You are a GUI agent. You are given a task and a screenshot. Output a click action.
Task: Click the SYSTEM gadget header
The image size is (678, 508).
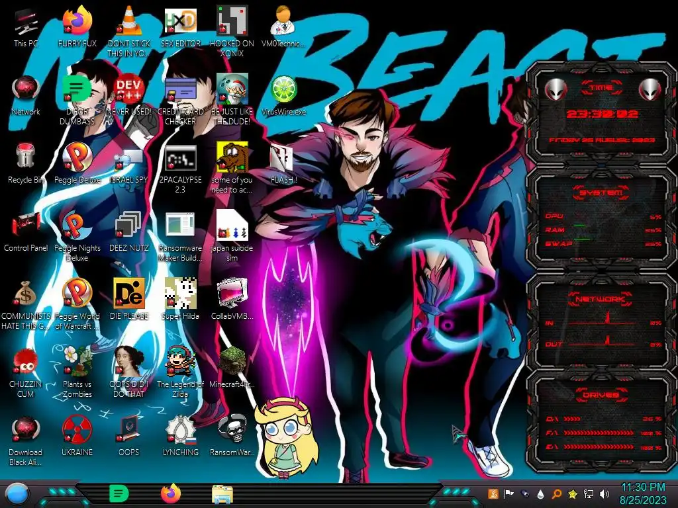(601, 192)
